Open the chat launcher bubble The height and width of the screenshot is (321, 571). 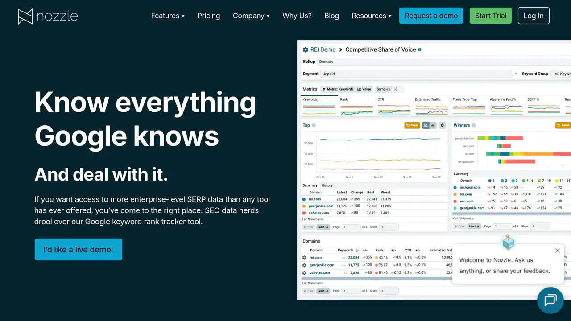(550, 300)
